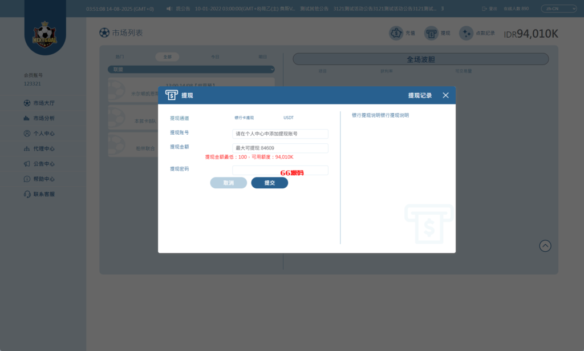Viewport: 584px width, 351px height.
Task: Click the withdrawal ATM icon in dialog header
Action: coord(171,95)
